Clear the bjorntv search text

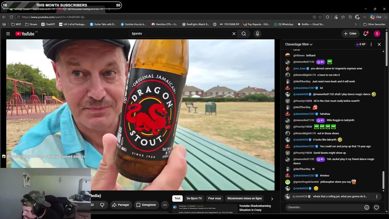coord(234,34)
